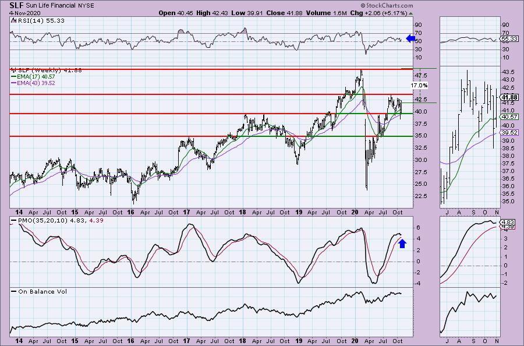Screen dimensions: 524x346
Task: Click the 22.5 price axis label
Action: pos(421,196)
